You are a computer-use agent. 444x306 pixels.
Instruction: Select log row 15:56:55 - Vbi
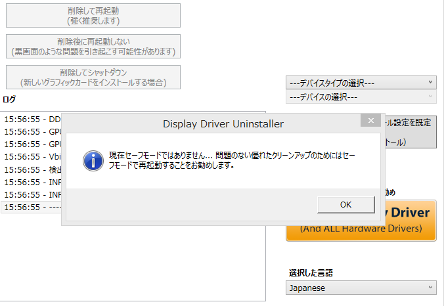click(32, 157)
